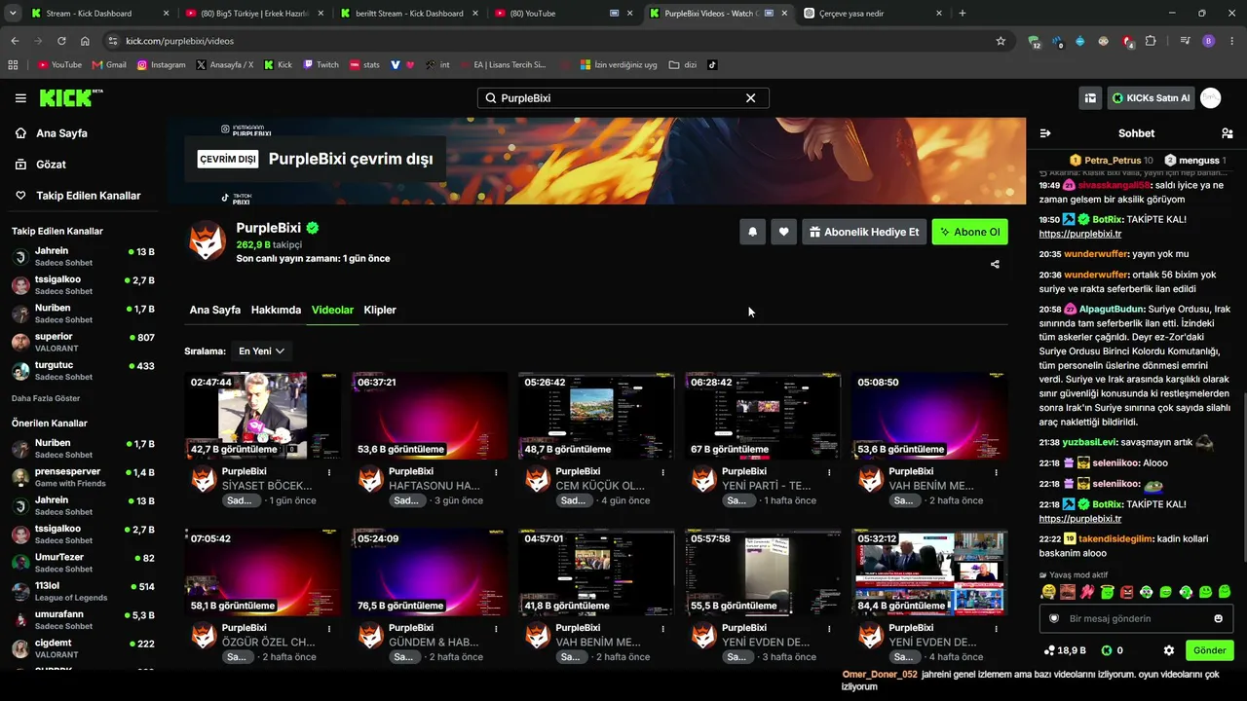Switch to the Hakkımda tab
This screenshot has height=701, width=1247.
[x=276, y=310]
